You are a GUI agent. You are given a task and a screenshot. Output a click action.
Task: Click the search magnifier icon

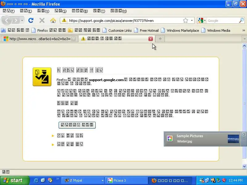241,21
